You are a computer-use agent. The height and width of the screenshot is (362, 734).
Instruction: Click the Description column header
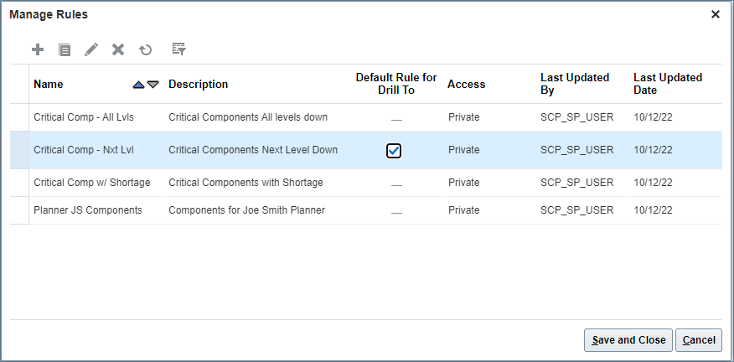(x=198, y=85)
